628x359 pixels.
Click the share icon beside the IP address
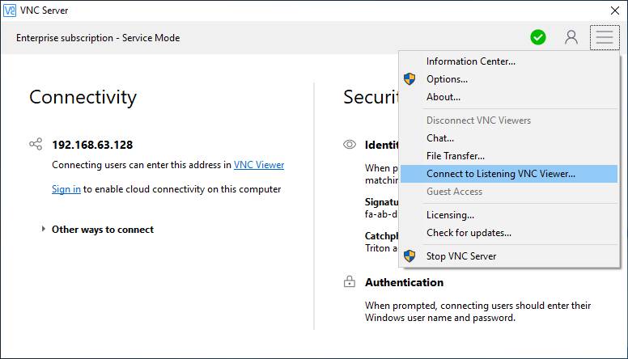click(36, 144)
